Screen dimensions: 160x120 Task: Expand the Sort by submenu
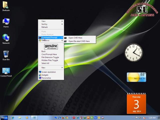click(51, 24)
